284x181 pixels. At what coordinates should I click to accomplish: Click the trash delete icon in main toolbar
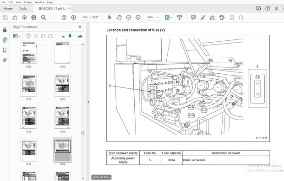coord(232,17)
